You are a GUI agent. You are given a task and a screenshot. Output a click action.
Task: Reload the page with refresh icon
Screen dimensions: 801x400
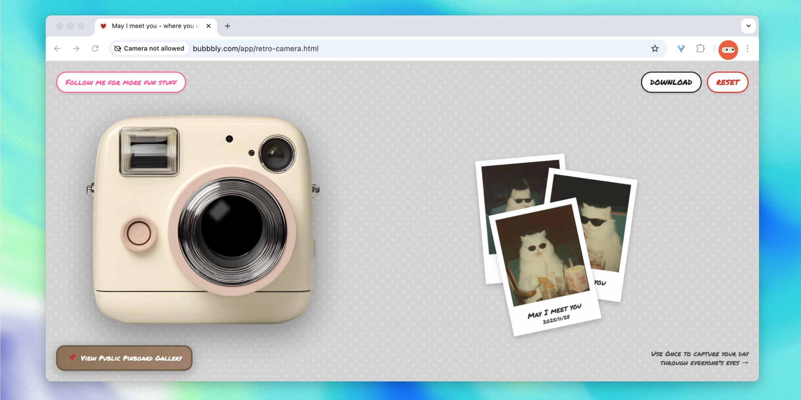[95, 48]
